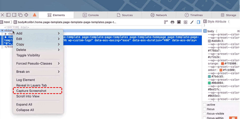Choose Log Element from context menu
The image size is (240, 119).
pyautogui.click(x=38, y=80)
